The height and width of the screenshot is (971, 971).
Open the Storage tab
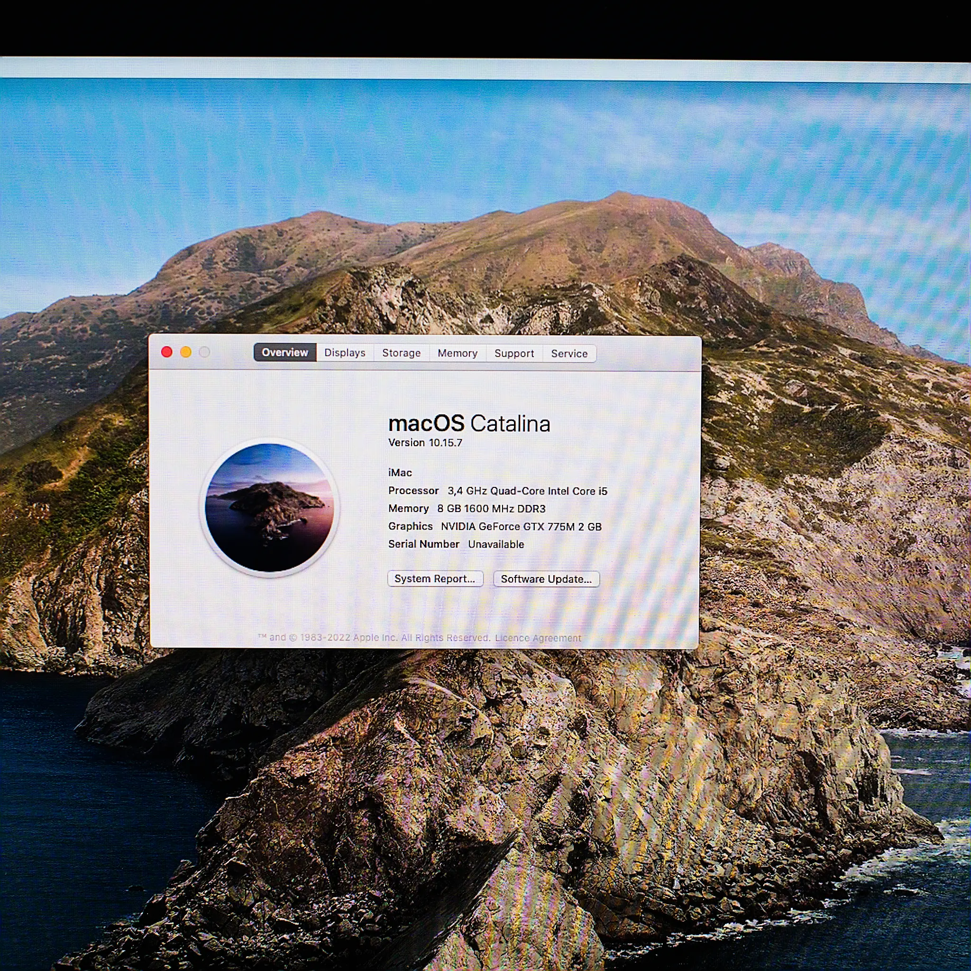click(x=401, y=353)
